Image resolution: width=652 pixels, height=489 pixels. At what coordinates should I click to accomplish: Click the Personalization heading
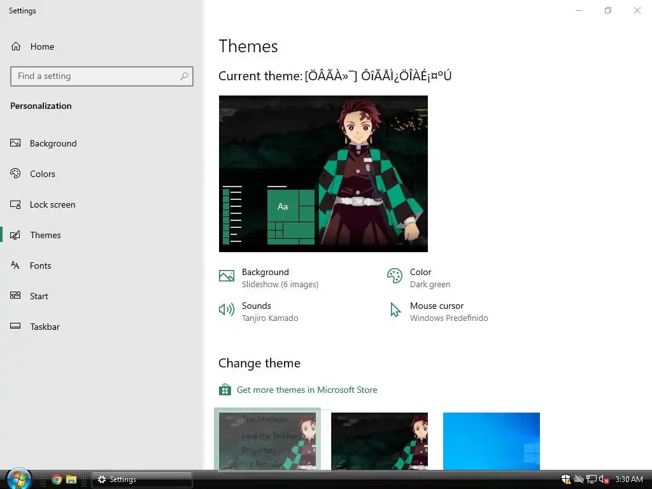[x=41, y=106]
